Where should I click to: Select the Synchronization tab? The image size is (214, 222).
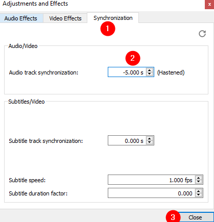113,18
